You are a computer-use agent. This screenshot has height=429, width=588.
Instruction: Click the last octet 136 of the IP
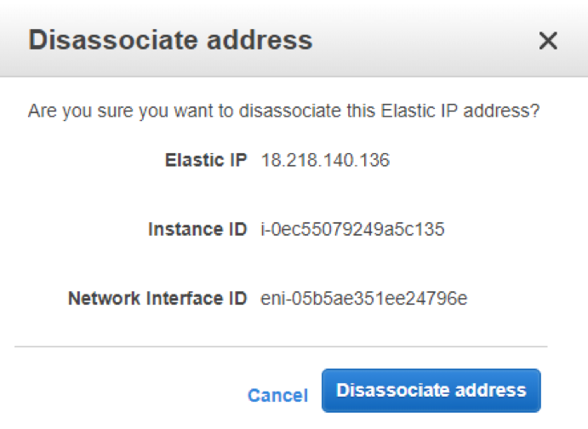coord(375,160)
